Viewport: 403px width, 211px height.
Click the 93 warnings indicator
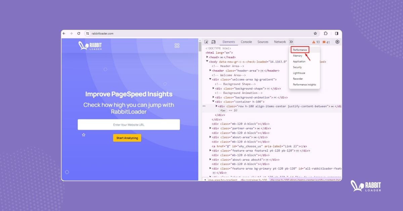(x=316, y=42)
